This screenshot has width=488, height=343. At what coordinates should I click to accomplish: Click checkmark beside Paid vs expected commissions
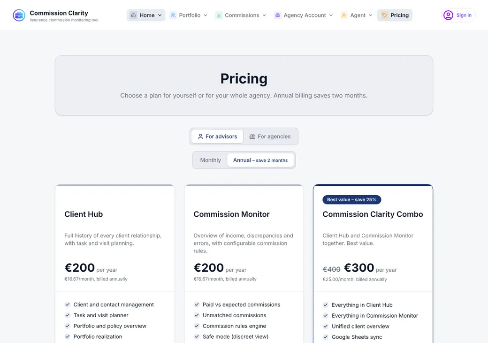pyautogui.click(x=197, y=305)
